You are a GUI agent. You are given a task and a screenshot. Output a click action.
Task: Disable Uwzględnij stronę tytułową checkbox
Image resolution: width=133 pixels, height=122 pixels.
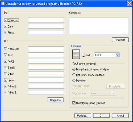click(74, 103)
